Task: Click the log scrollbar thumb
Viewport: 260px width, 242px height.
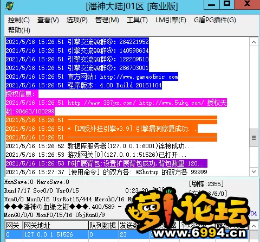Action: coord(253,138)
